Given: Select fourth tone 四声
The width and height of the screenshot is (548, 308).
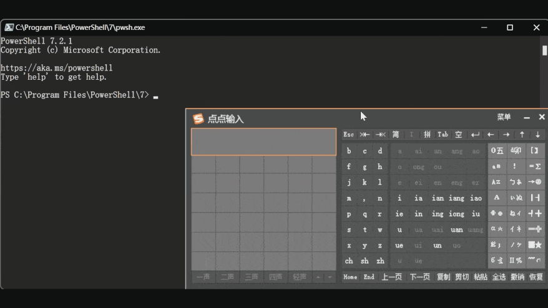Looking at the screenshot, I should coord(275,277).
